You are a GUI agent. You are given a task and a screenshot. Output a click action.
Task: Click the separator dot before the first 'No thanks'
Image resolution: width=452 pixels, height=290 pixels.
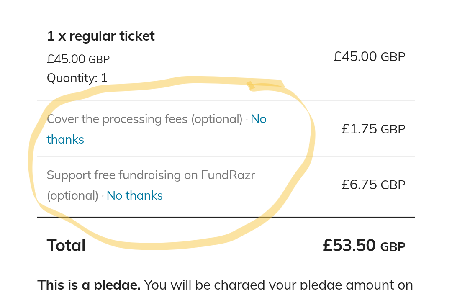(x=246, y=119)
